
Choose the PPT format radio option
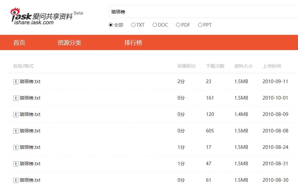click(x=200, y=25)
